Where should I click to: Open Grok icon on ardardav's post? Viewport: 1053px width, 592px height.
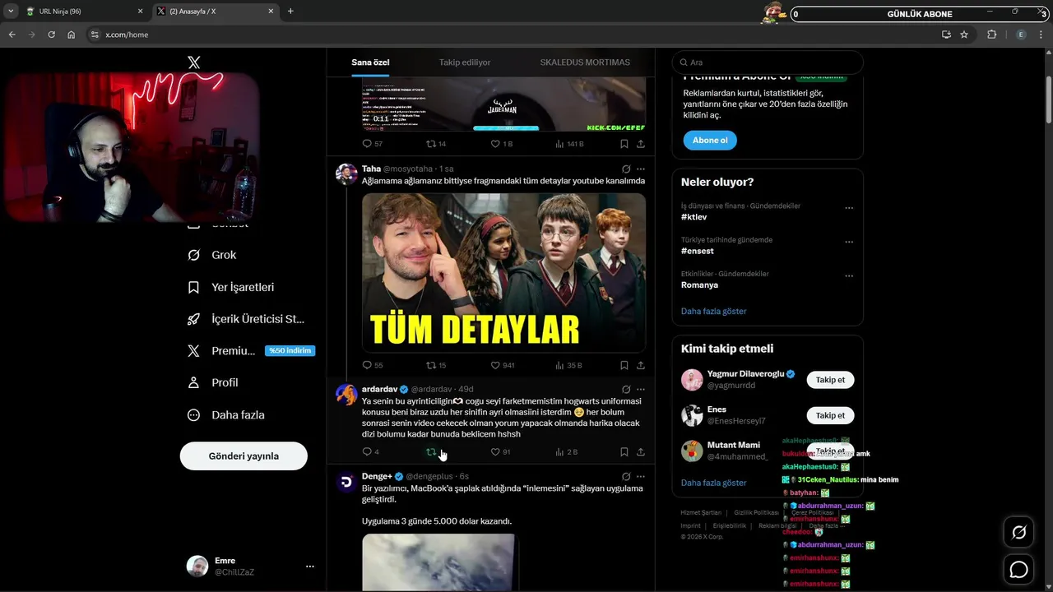(626, 389)
